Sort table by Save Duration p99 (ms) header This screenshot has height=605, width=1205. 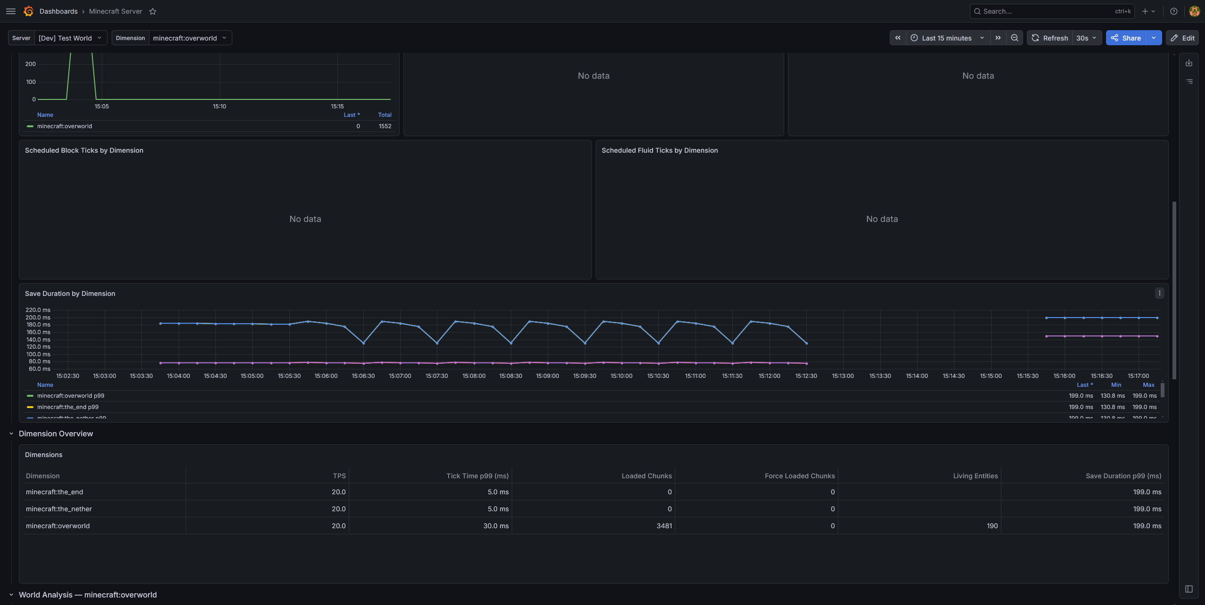pyautogui.click(x=1123, y=476)
